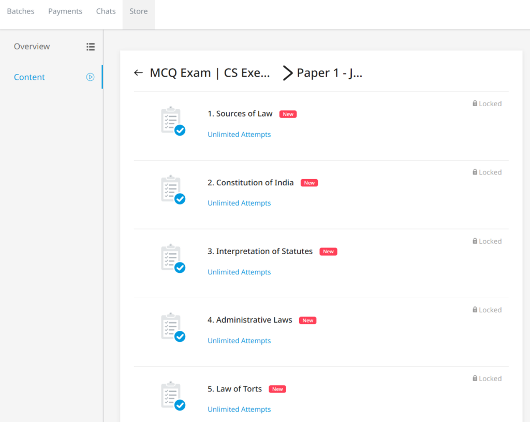Click the list icon beside Overview
The image size is (530, 422).
click(x=91, y=47)
